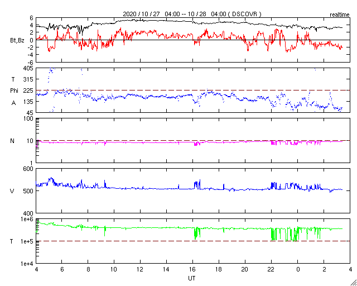Viewport: 357px width, 286px height.
Task: Click the "UT" time axis label
Action: tap(192, 278)
